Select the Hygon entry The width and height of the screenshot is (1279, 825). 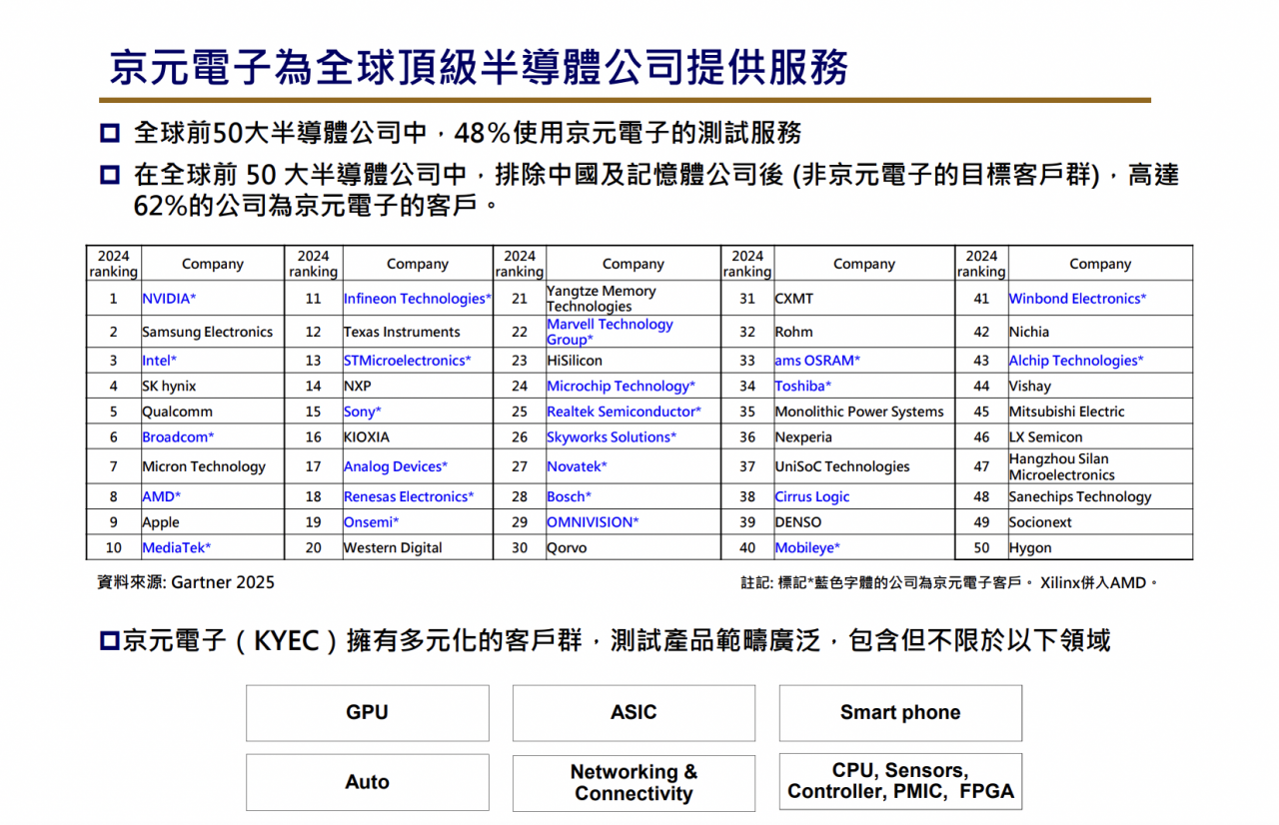[1100, 547]
